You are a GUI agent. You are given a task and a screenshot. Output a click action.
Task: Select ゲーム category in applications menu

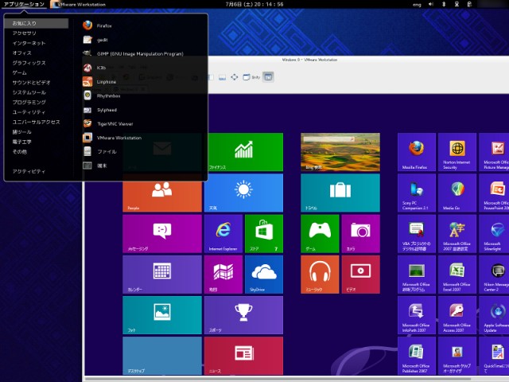click(19, 72)
